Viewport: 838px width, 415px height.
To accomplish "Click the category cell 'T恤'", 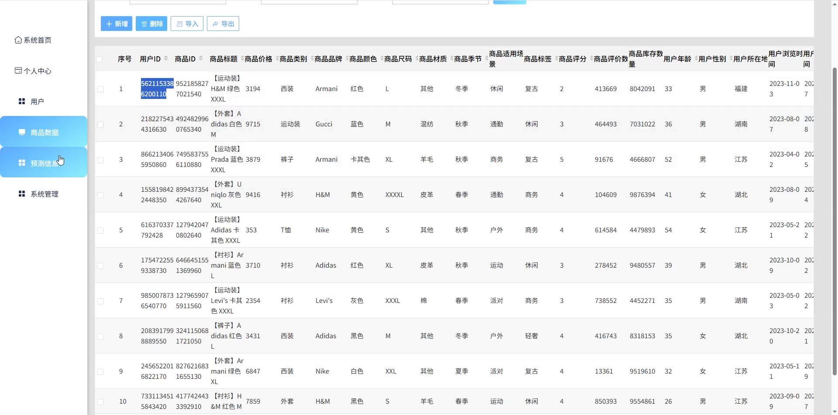I will point(286,230).
